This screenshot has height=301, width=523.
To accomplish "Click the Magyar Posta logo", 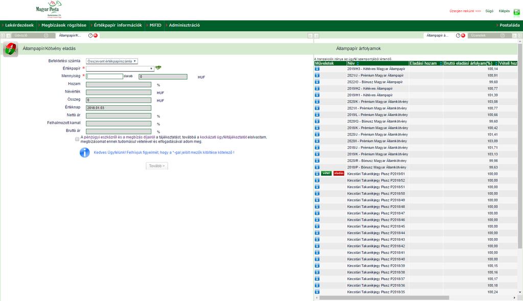I will pyautogui.click(x=49, y=9).
